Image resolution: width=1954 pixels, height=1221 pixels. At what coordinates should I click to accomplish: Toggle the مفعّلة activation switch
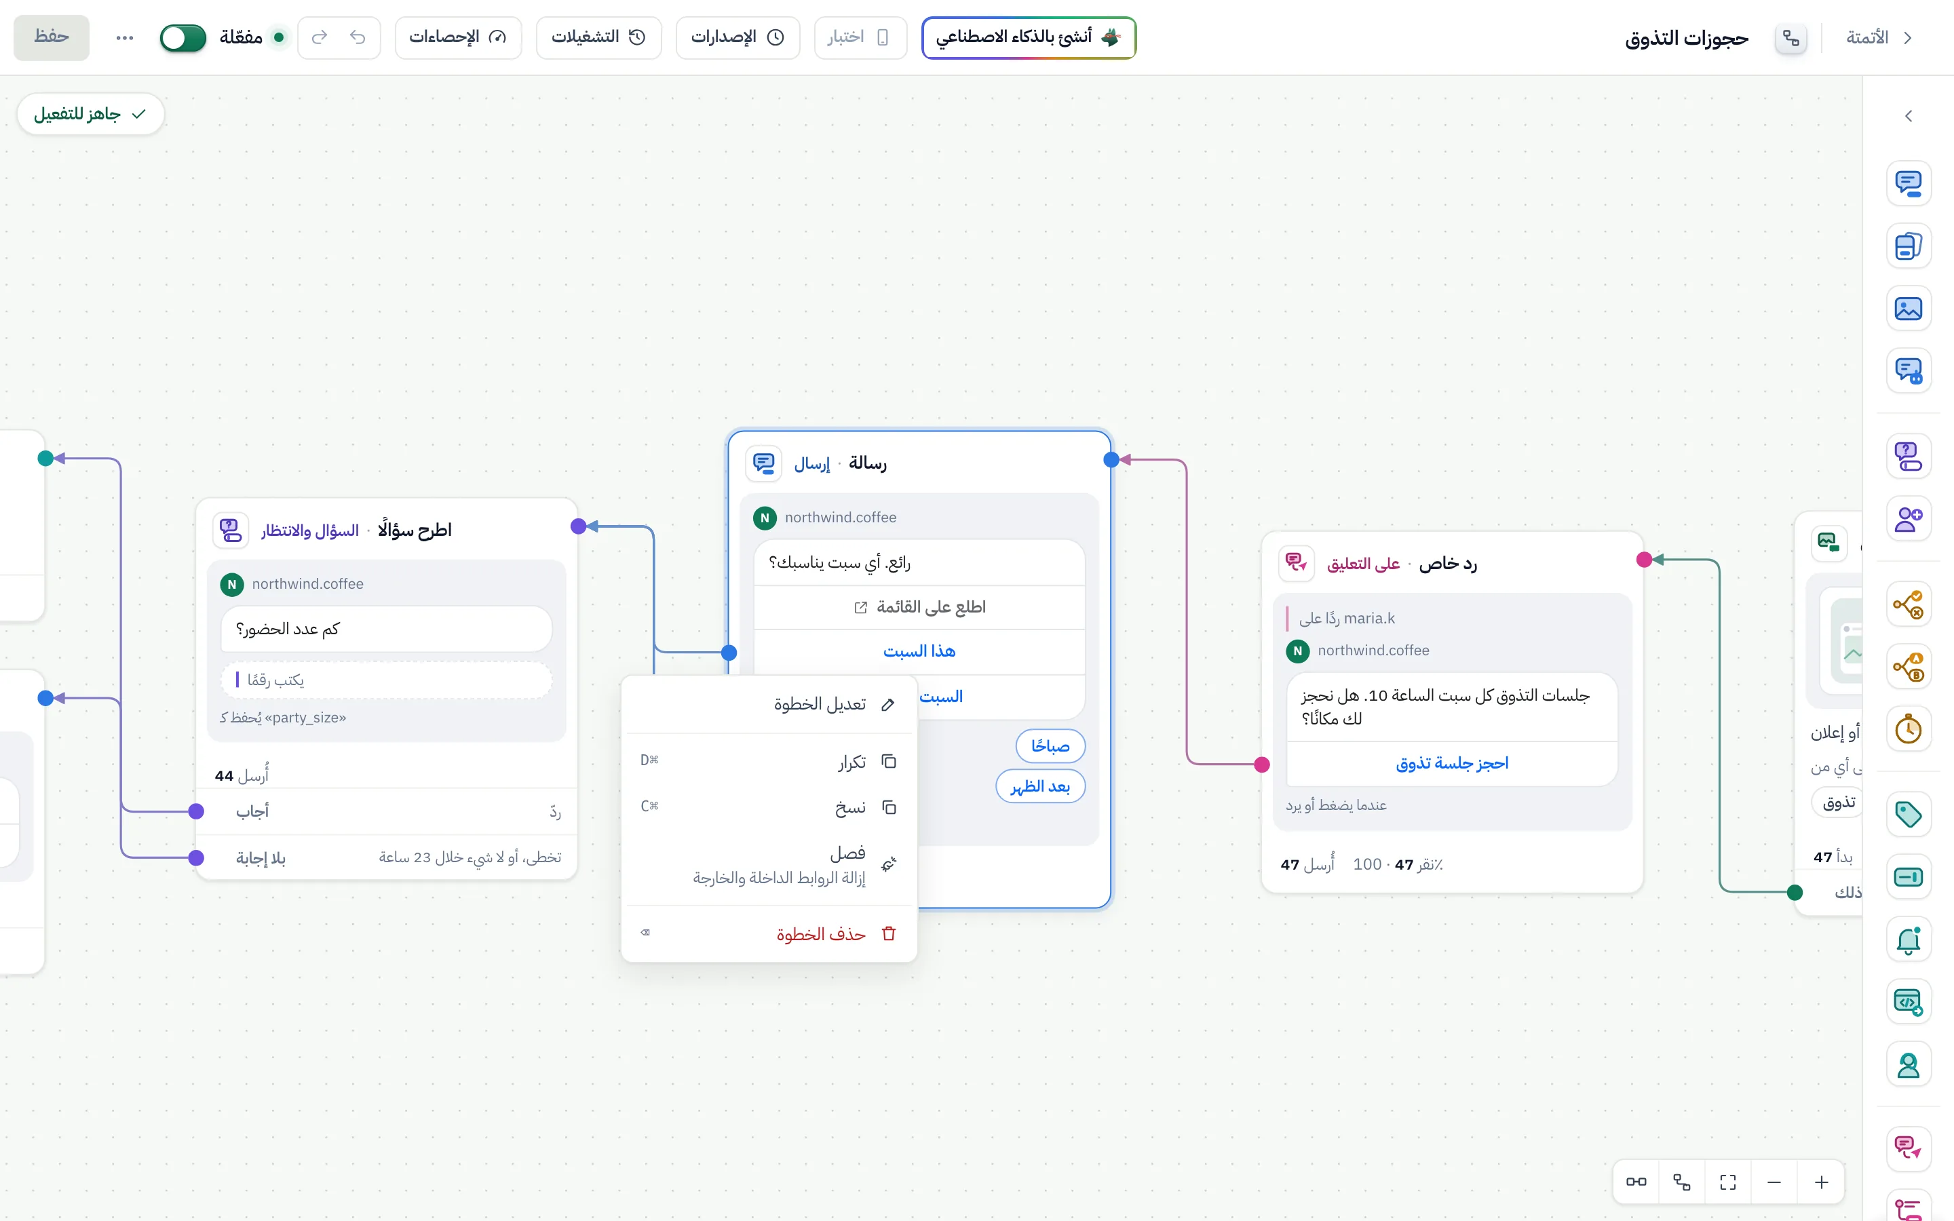183,37
